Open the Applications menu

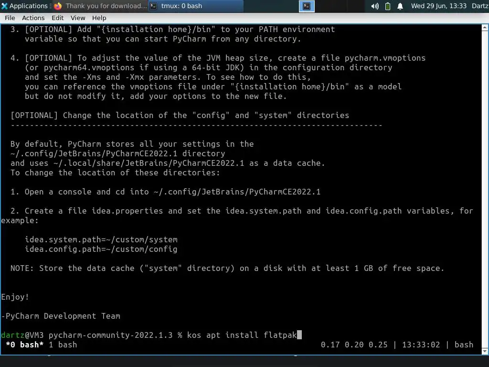26,6
